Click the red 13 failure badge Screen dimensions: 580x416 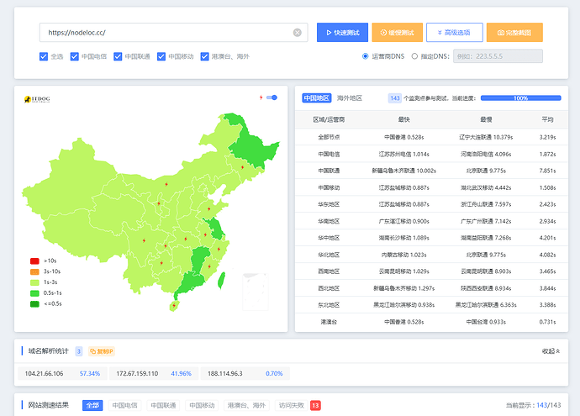click(315, 405)
